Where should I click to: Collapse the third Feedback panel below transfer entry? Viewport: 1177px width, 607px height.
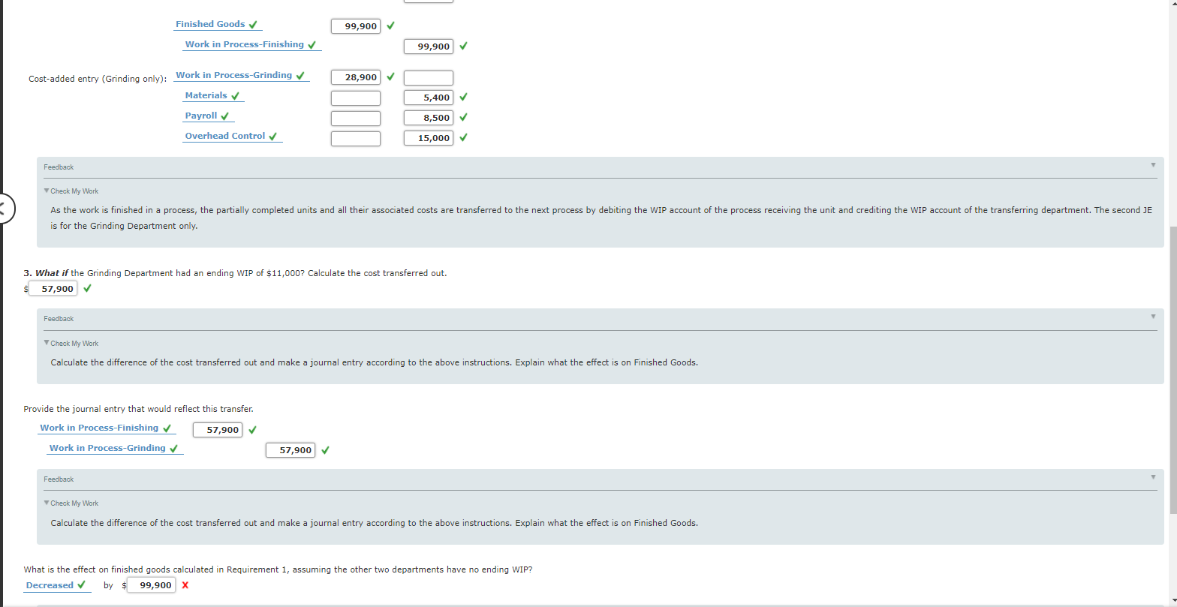[x=1154, y=477]
